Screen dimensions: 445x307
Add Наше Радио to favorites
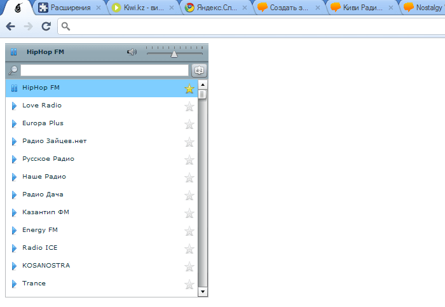(189, 178)
